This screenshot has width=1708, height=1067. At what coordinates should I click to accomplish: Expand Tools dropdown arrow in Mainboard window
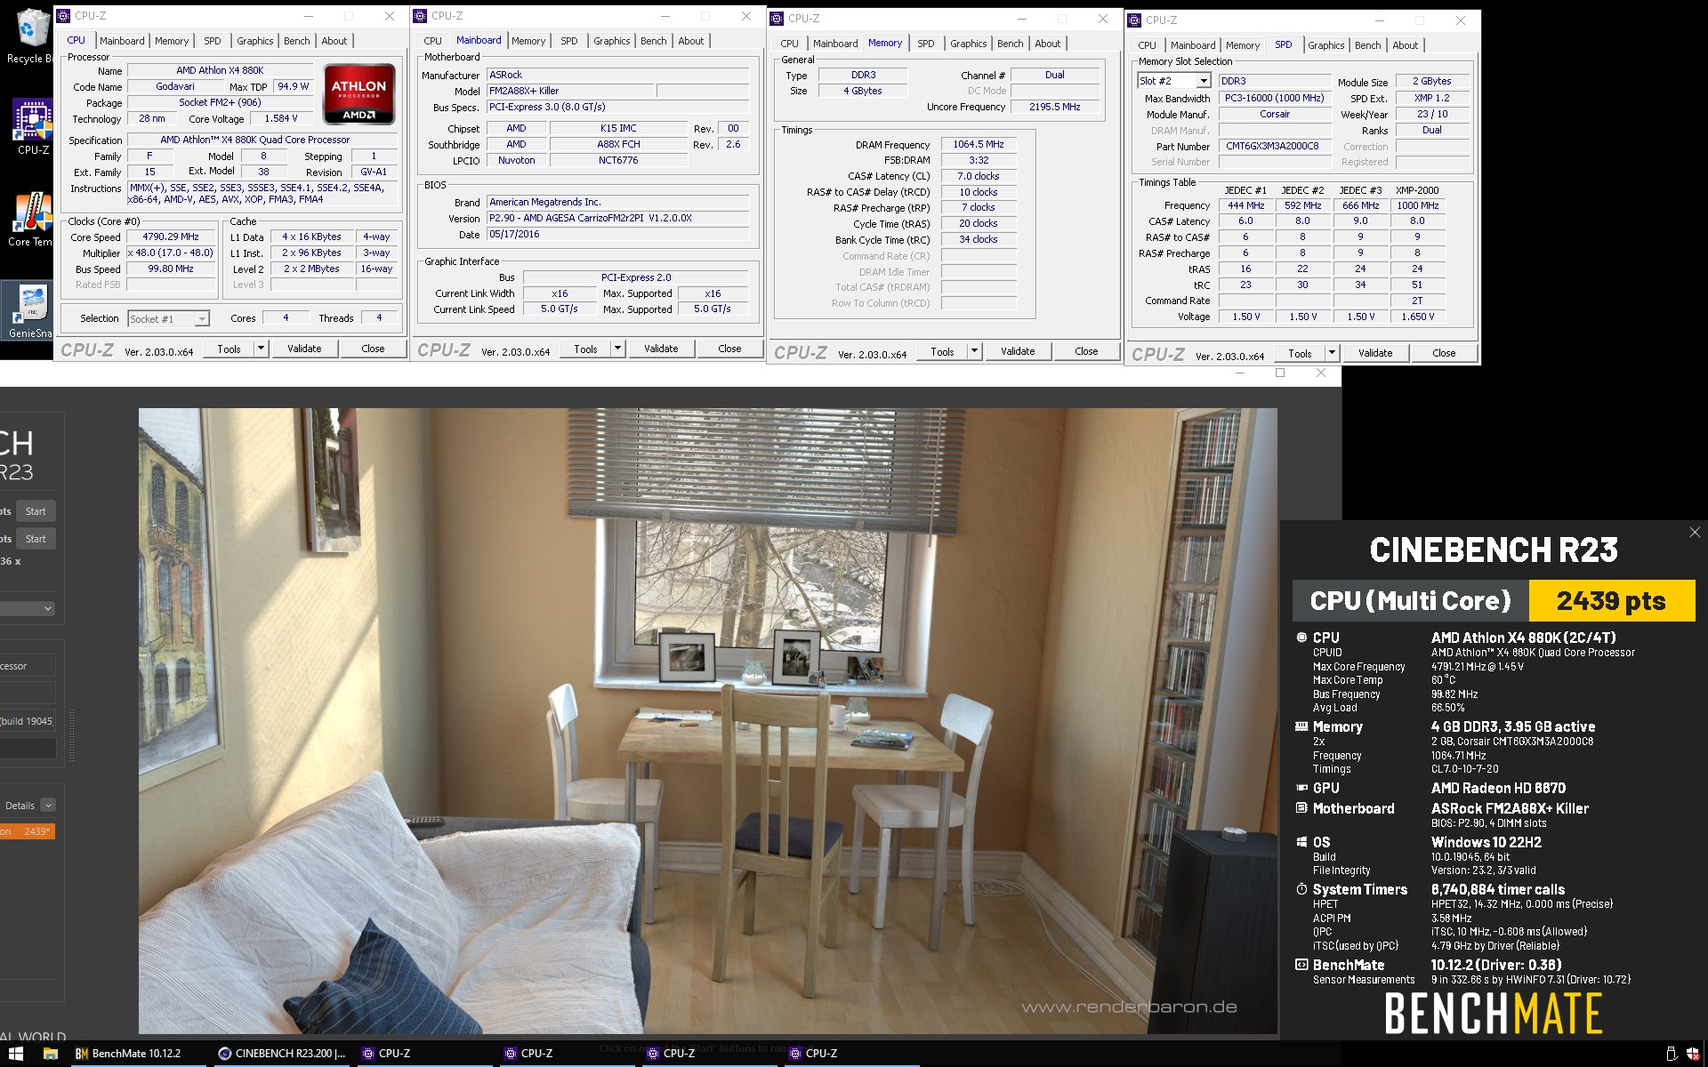point(617,349)
